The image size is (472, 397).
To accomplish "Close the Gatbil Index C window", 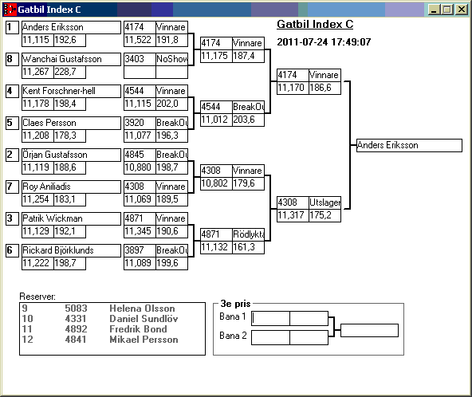I will [x=461, y=10].
